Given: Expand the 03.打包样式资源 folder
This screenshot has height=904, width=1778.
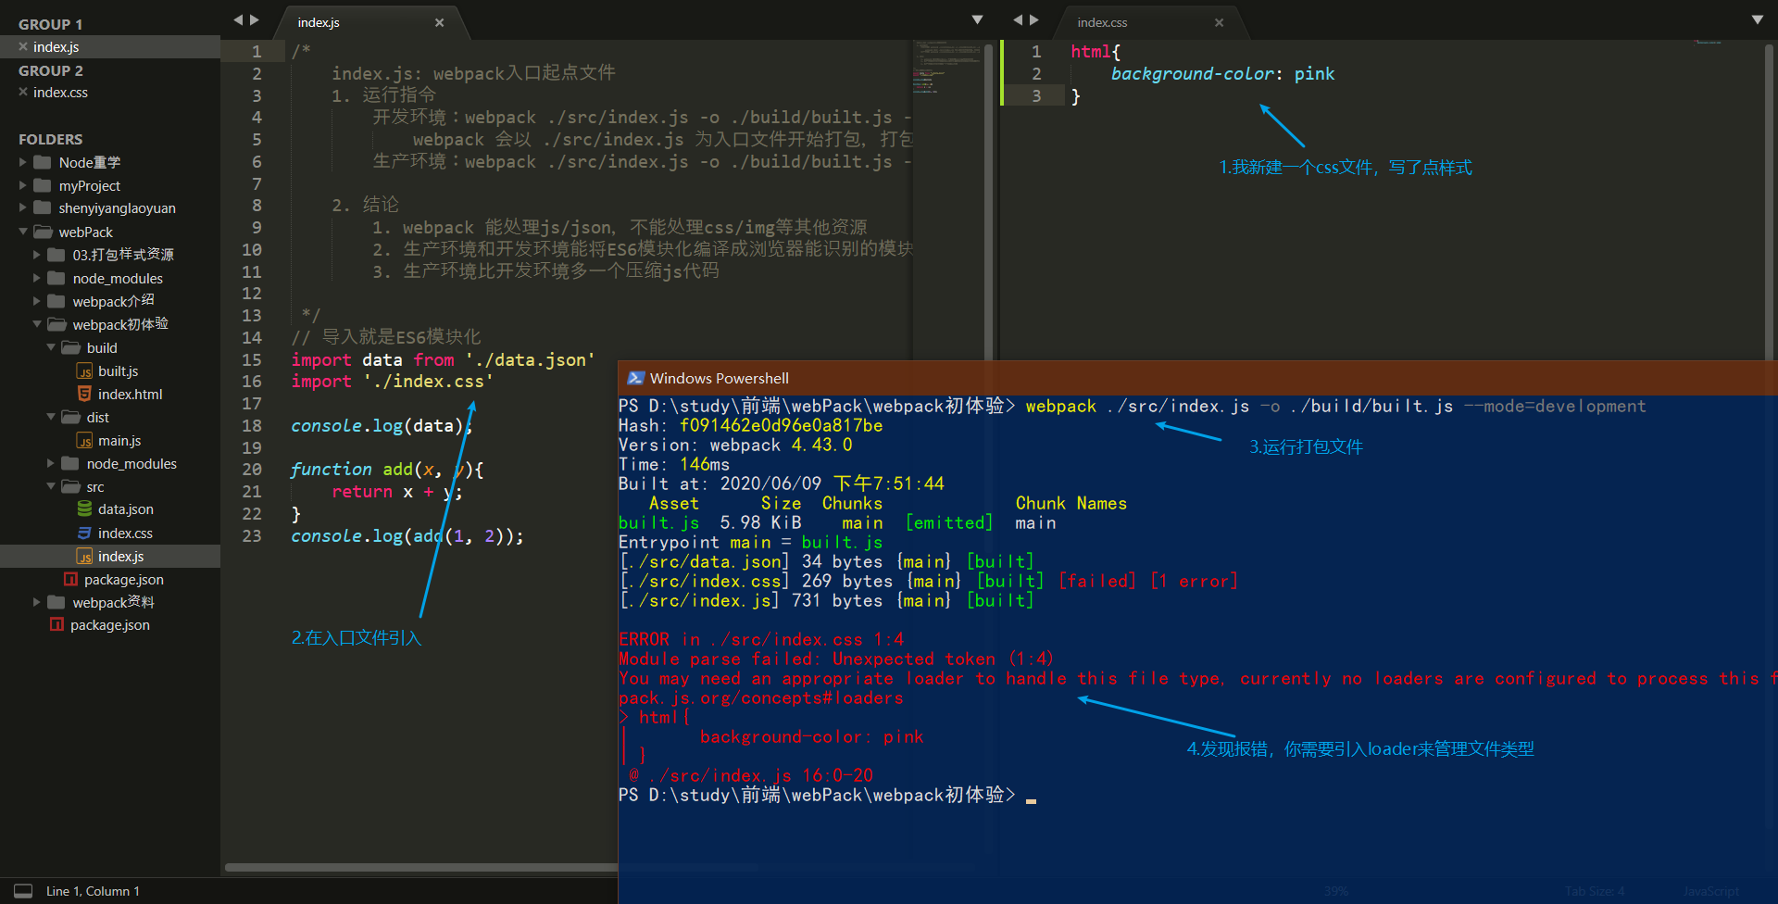Looking at the screenshot, I should coord(37,254).
